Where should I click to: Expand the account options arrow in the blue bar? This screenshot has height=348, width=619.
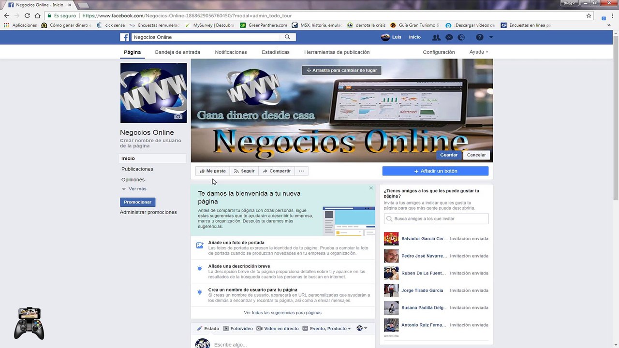pyautogui.click(x=491, y=37)
